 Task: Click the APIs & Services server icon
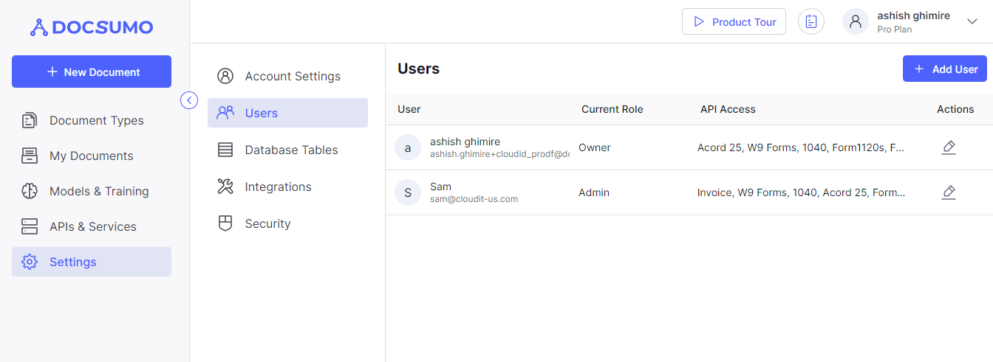(x=30, y=226)
